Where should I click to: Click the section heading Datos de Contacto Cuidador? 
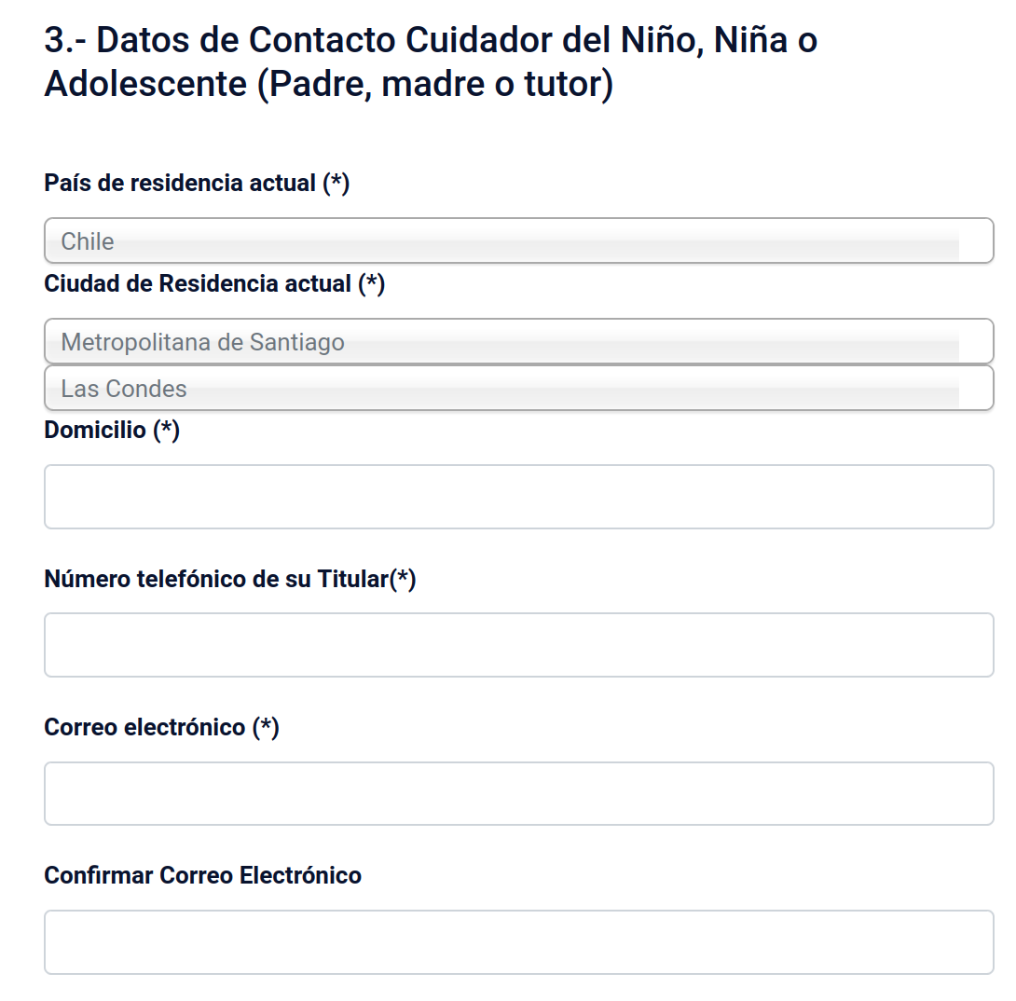(429, 41)
